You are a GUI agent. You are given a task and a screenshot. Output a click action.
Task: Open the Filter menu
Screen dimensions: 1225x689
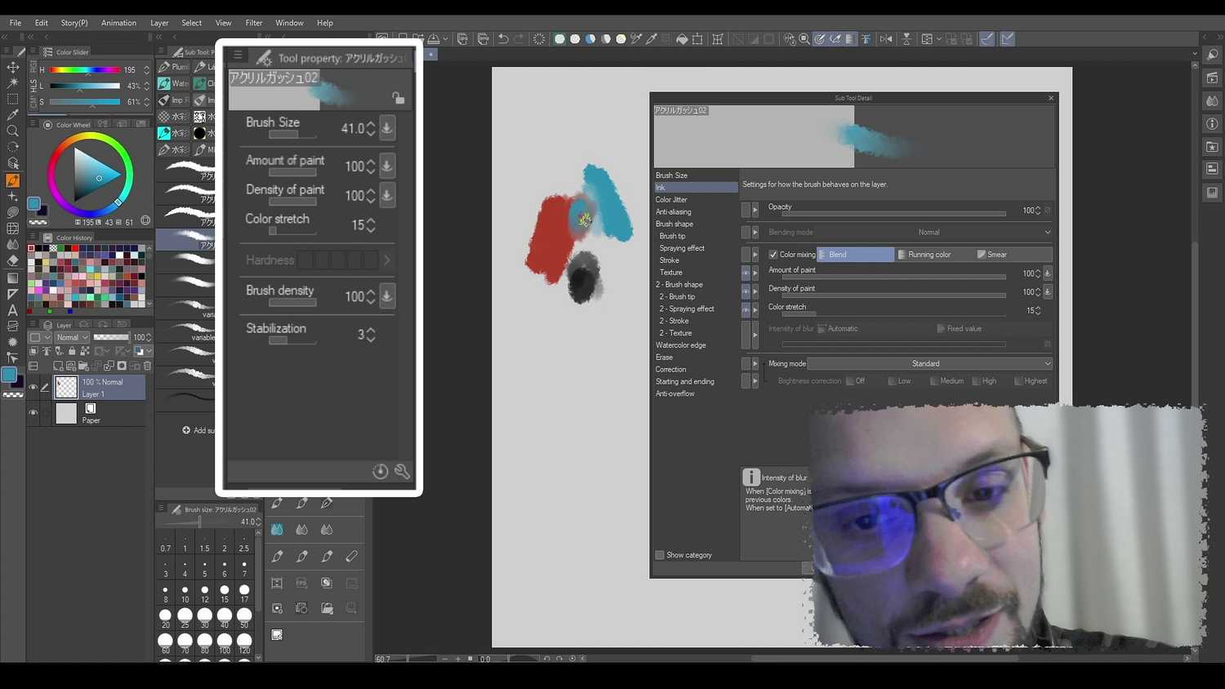click(x=254, y=23)
